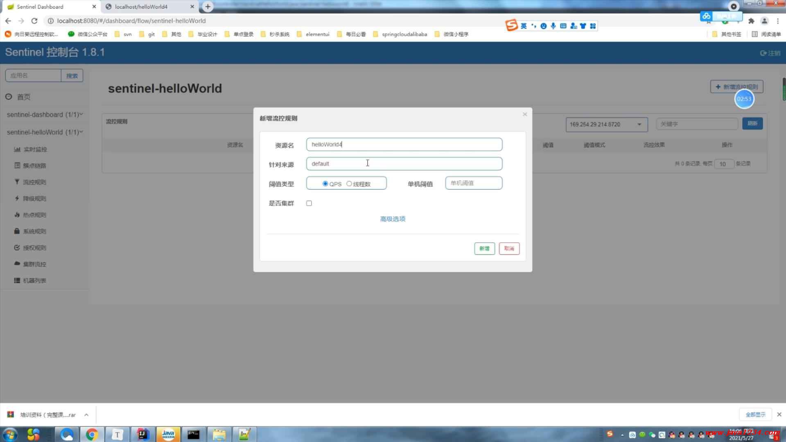This screenshot has width=786, height=442.
Task: Click the 搜索 search button in sidebar
Action: pyautogui.click(x=72, y=76)
